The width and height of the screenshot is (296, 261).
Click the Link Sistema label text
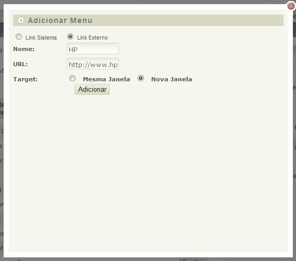(x=41, y=38)
